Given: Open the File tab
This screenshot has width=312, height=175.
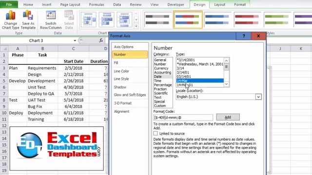Looking at the screenshot, I should click(x=9, y=4).
